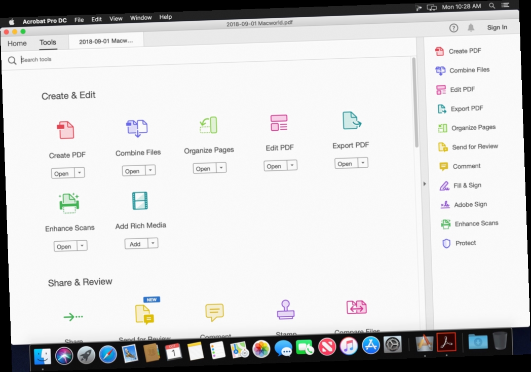Screen dimensions: 531x372
Task: Click the tools list vertical scrollbar
Action: [415, 102]
